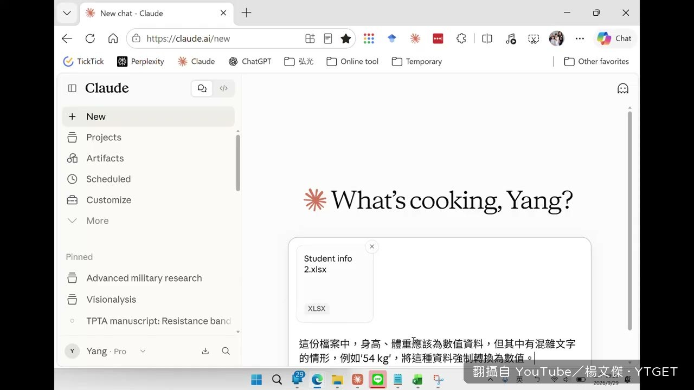The width and height of the screenshot is (694, 390).
Task: Open the Yang account menu dropdown
Action: coord(106,351)
